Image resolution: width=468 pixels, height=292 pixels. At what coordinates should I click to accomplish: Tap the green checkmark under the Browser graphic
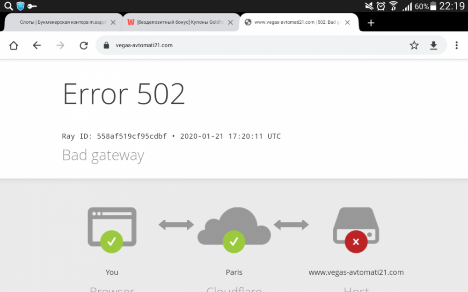(x=111, y=242)
